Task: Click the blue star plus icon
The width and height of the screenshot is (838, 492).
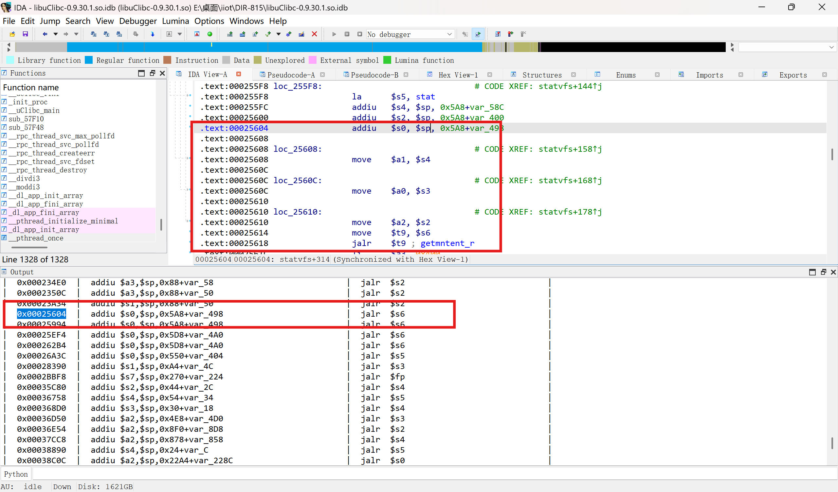Action: pyautogui.click(x=289, y=34)
